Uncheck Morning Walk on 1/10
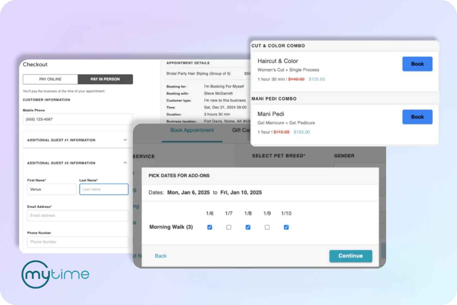Screen dimensions: 457x305 pyautogui.click(x=286, y=227)
